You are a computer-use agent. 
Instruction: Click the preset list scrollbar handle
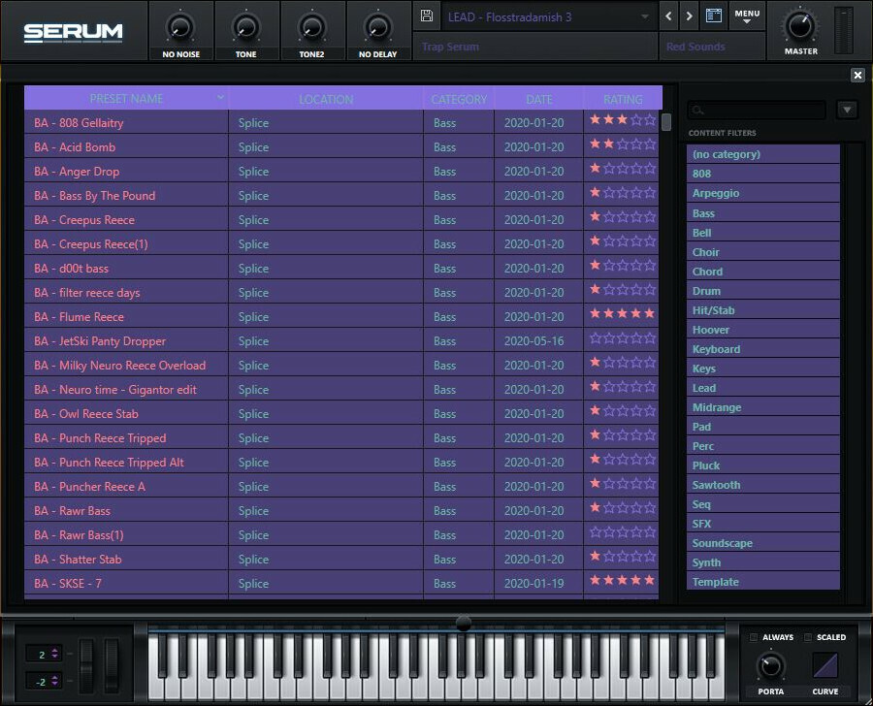coord(665,122)
